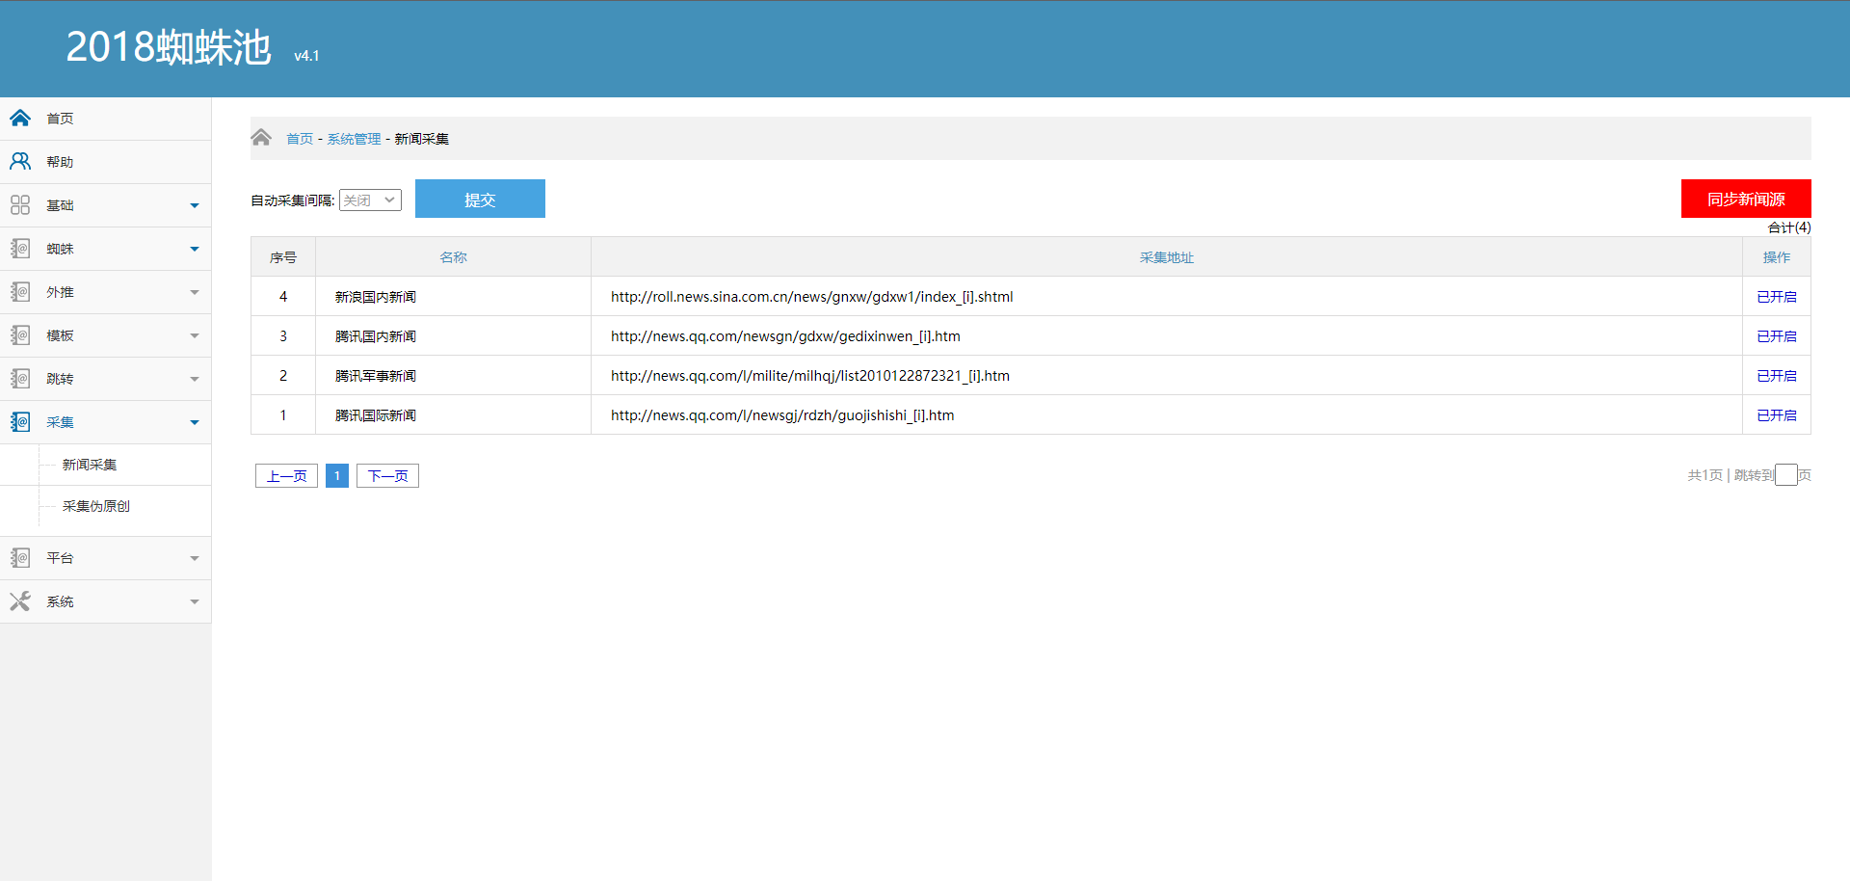Click the 共1页 page count text

1705,475
